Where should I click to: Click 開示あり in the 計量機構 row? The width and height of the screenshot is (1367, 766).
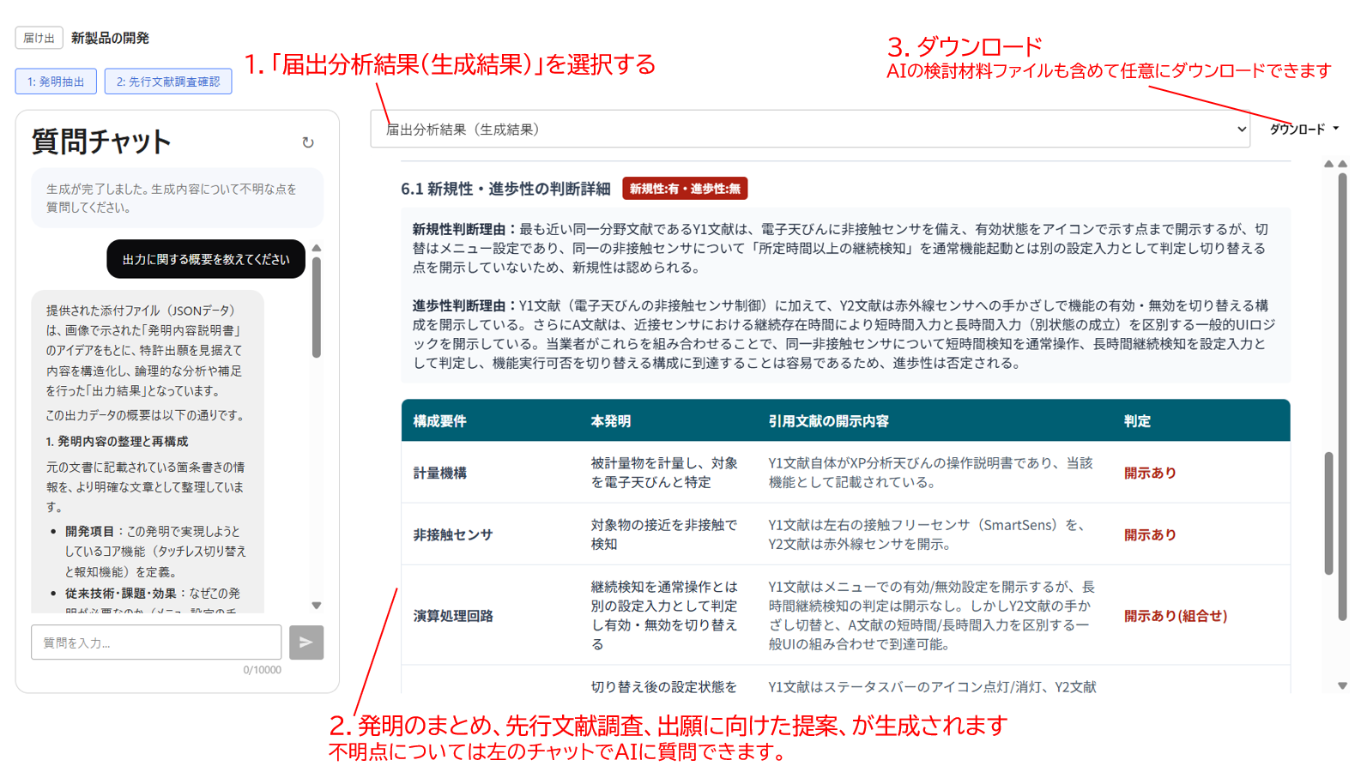[x=1150, y=473]
